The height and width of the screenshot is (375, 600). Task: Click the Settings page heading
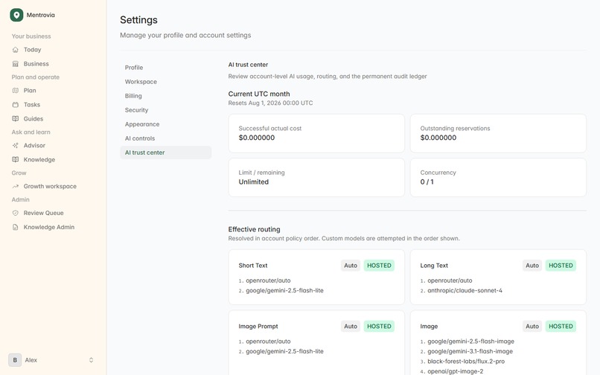tap(139, 20)
